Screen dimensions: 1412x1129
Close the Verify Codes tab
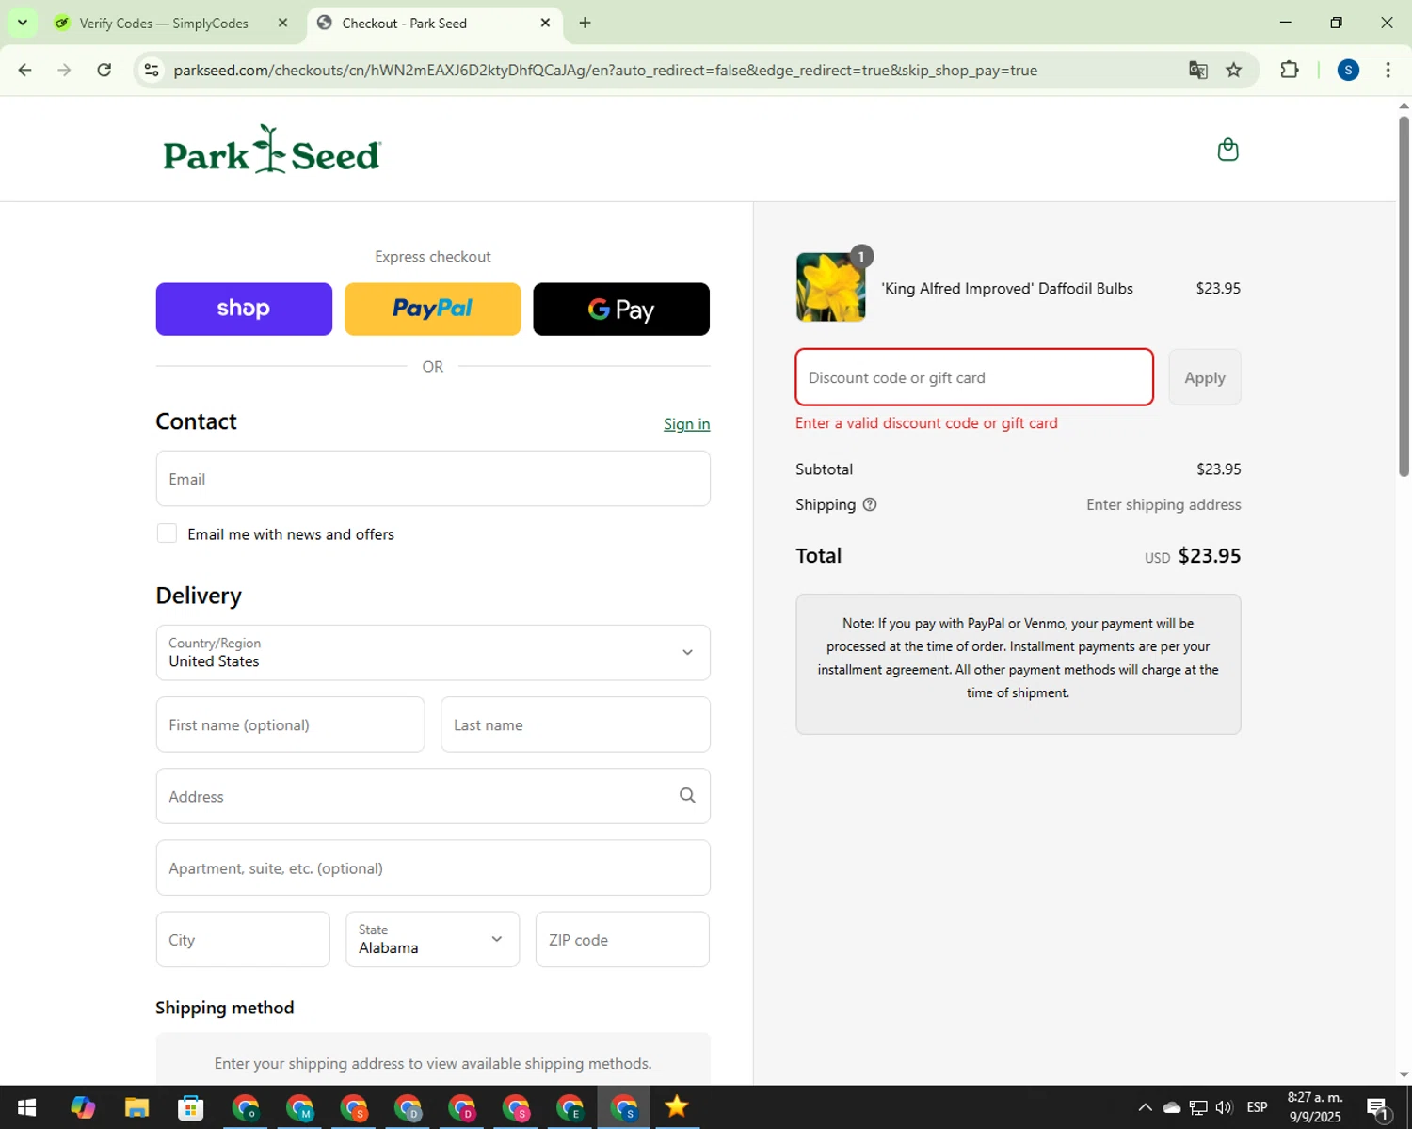(282, 23)
